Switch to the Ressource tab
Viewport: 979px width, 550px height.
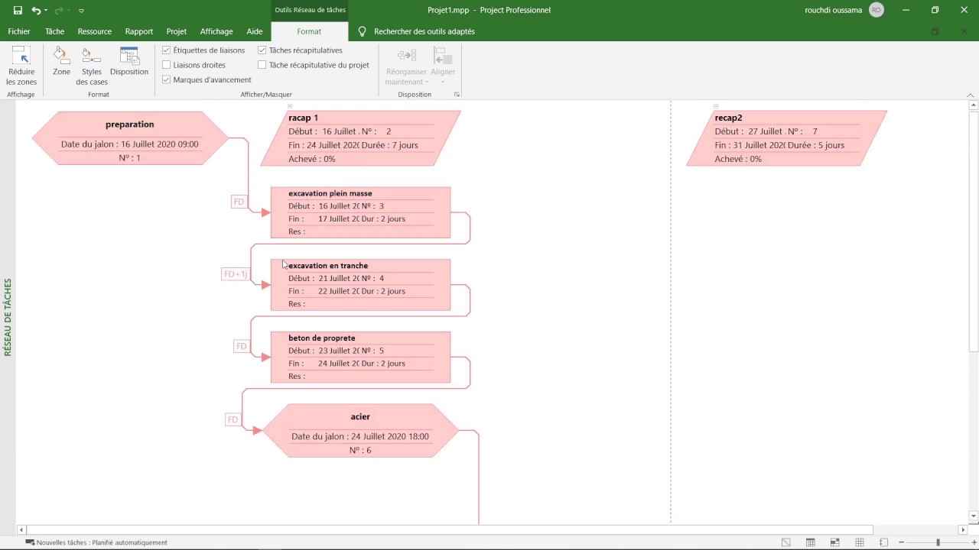(x=95, y=31)
